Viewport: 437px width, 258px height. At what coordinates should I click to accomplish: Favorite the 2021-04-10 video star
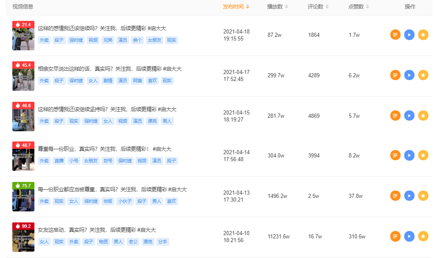pos(423,236)
